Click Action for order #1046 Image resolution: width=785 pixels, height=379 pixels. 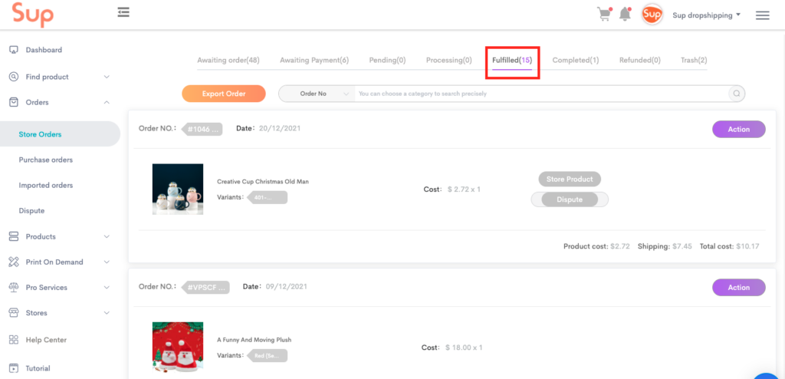pyautogui.click(x=739, y=129)
